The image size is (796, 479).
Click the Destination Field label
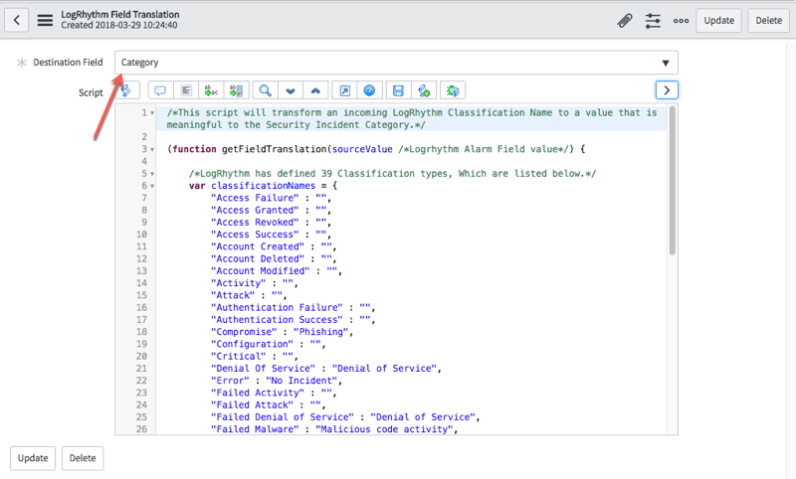pos(68,63)
